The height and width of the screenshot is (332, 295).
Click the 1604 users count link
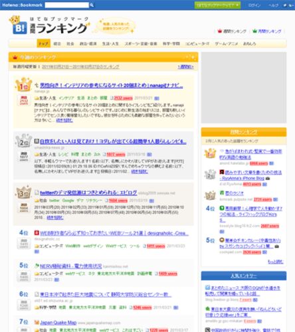pyautogui.click(x=118, y=201)
